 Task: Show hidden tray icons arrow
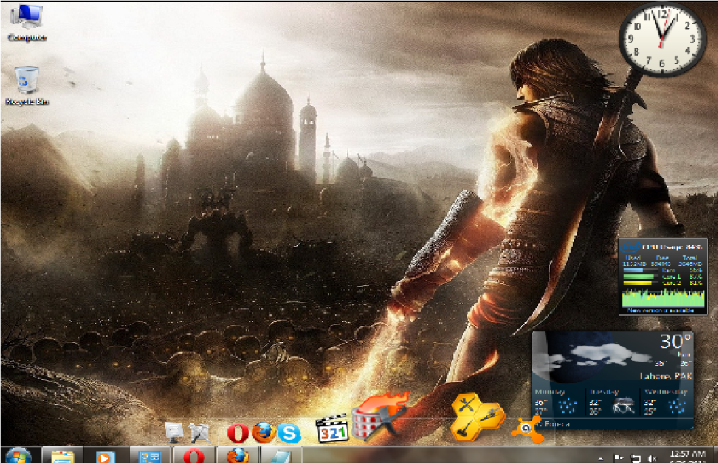click(x=601, y=458)
